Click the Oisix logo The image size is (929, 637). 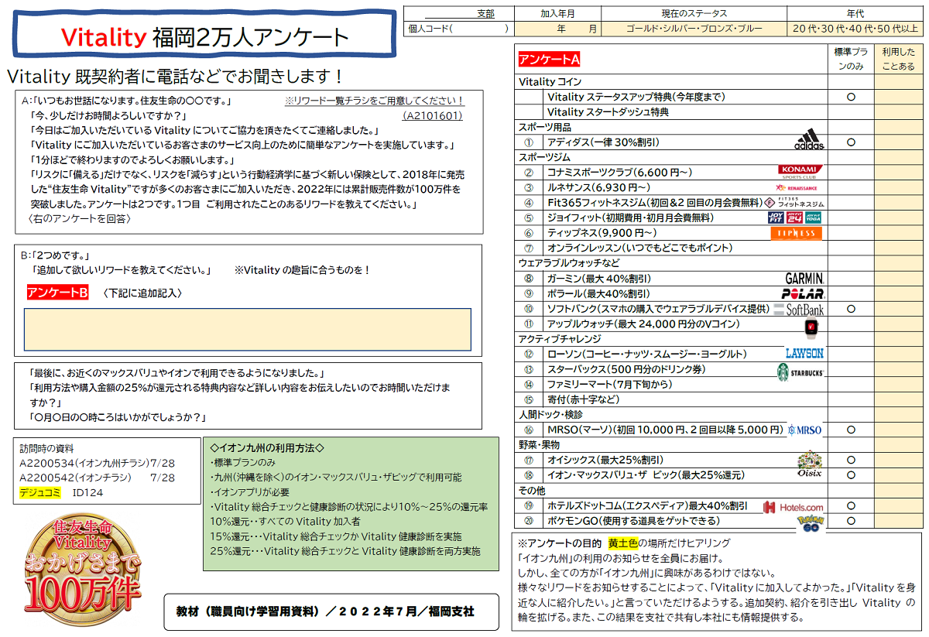[x=810, y=463]
